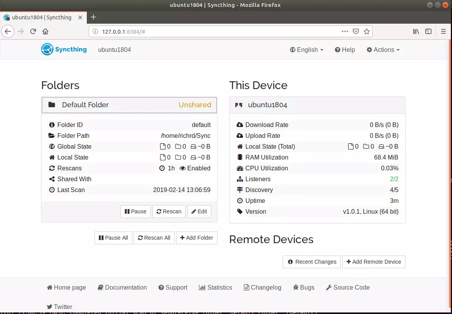The height and width of the screenshot is (314, 452).
Task: Click Add Remote Device button
Action: pyautogui.click(x=374, y=262)
